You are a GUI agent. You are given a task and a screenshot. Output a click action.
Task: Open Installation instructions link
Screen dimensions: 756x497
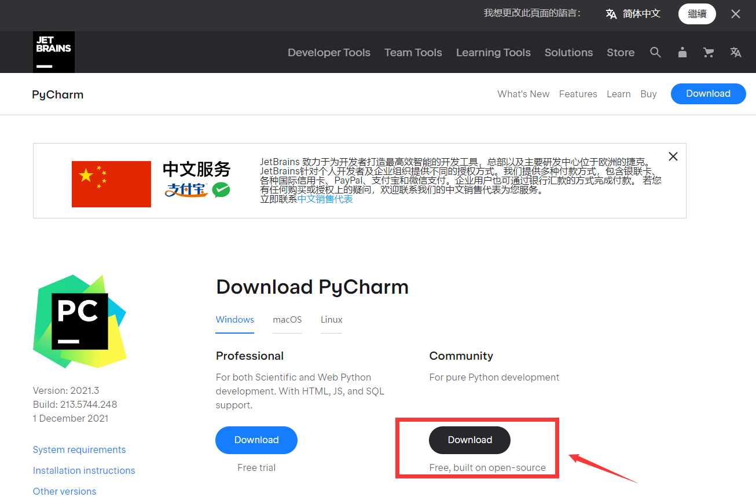[x=84, y=470]
